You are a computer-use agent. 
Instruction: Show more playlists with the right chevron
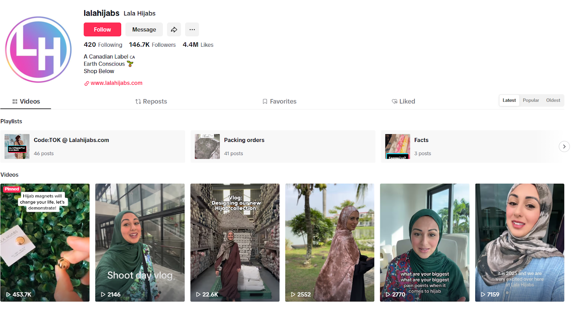(x=564, y=147)
